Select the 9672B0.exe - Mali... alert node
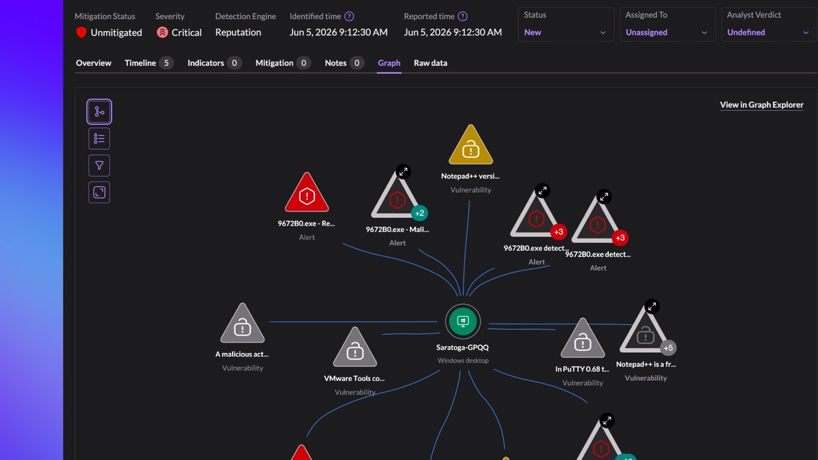 coord(397,197)
